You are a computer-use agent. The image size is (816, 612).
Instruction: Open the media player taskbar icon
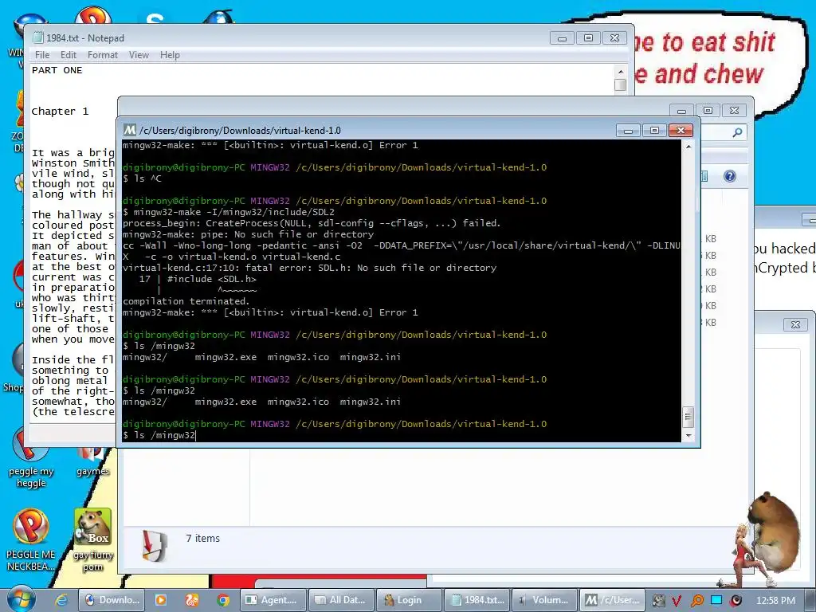pos(160,600)
